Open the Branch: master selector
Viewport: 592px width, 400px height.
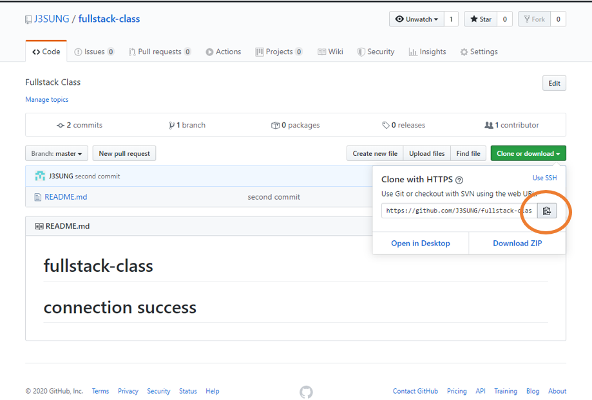57,153
